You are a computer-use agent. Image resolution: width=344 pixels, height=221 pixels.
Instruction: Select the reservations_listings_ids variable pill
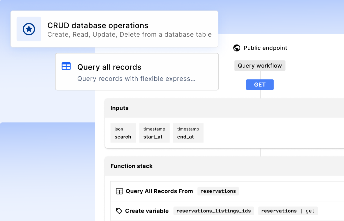tap(214, 211)
